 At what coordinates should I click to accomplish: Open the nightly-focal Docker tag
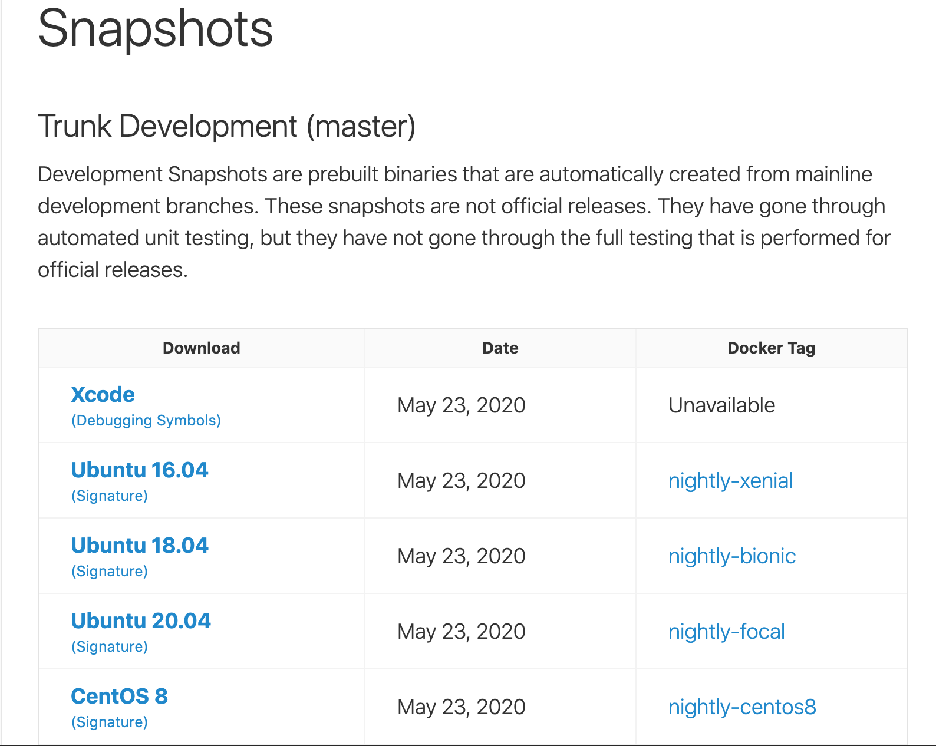[x=726, y=631]
